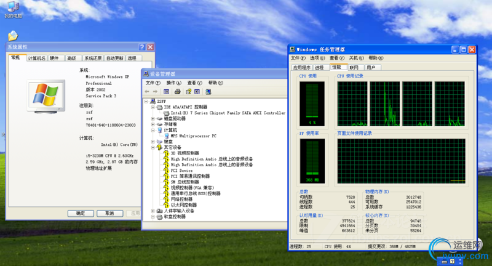492x266 pixels.
Task: Switch to 硬件 tab in 系统属性
Action: (55, 58)
